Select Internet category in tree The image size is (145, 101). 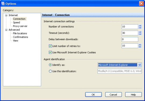point(13,15)
